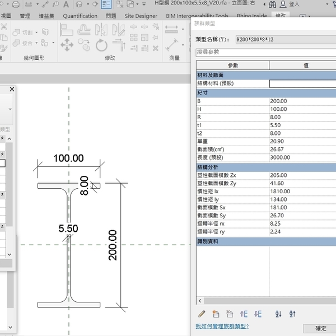Viewport: 336px width, 336px height.
Task: Open the 接合 dropdown arrow
Action: (x=37, y=43)
